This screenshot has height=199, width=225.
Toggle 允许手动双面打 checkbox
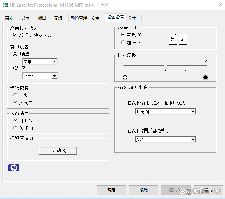[x=15, y=35]
